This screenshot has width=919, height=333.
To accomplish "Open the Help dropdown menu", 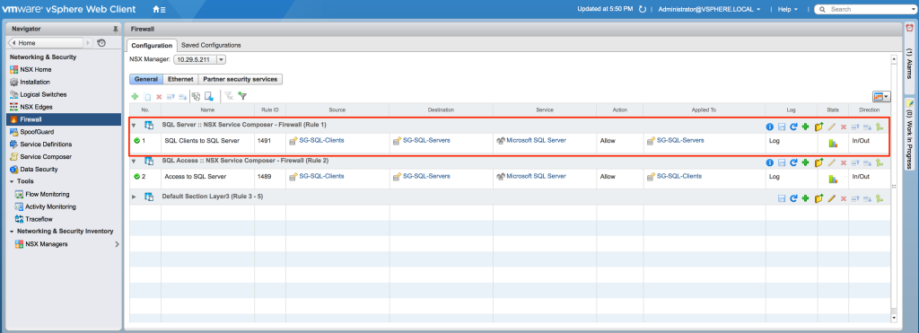I will pos(788,9).
